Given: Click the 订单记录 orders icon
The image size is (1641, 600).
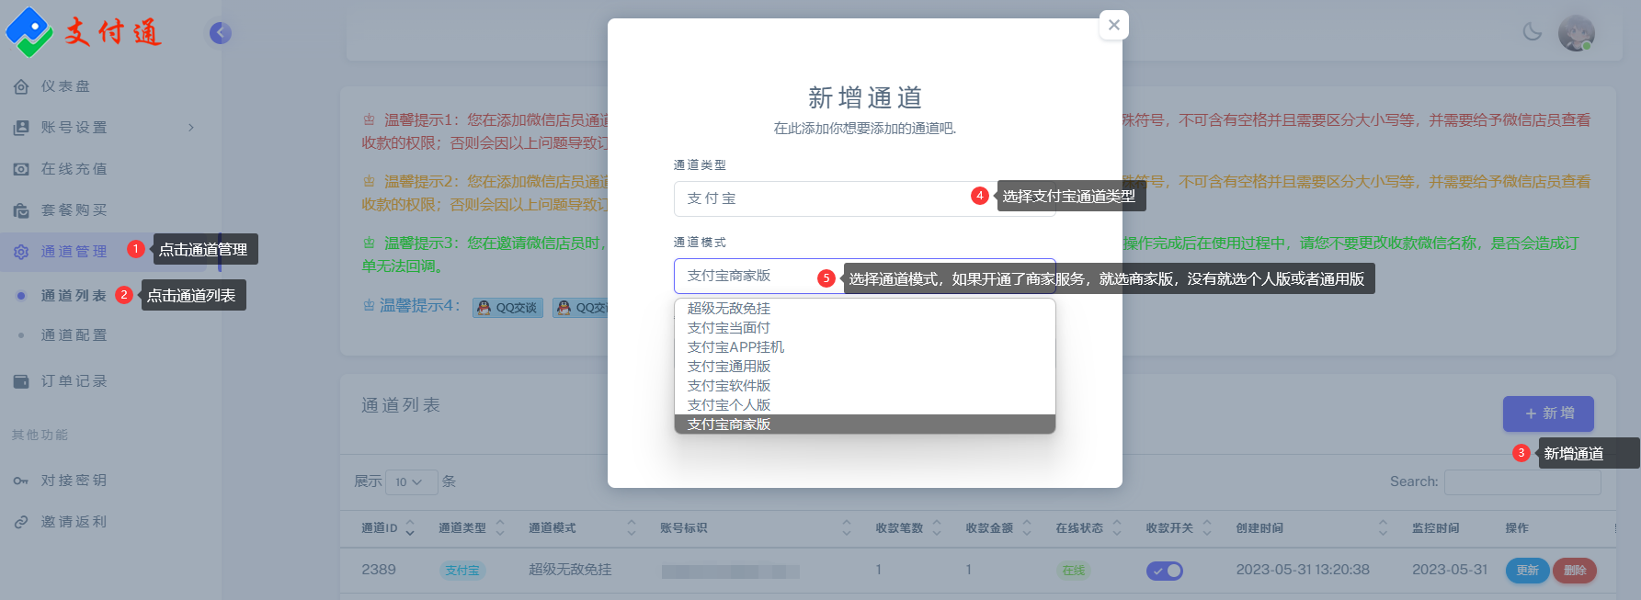Looking at the screenshot, I should click(x=21, y=381).
